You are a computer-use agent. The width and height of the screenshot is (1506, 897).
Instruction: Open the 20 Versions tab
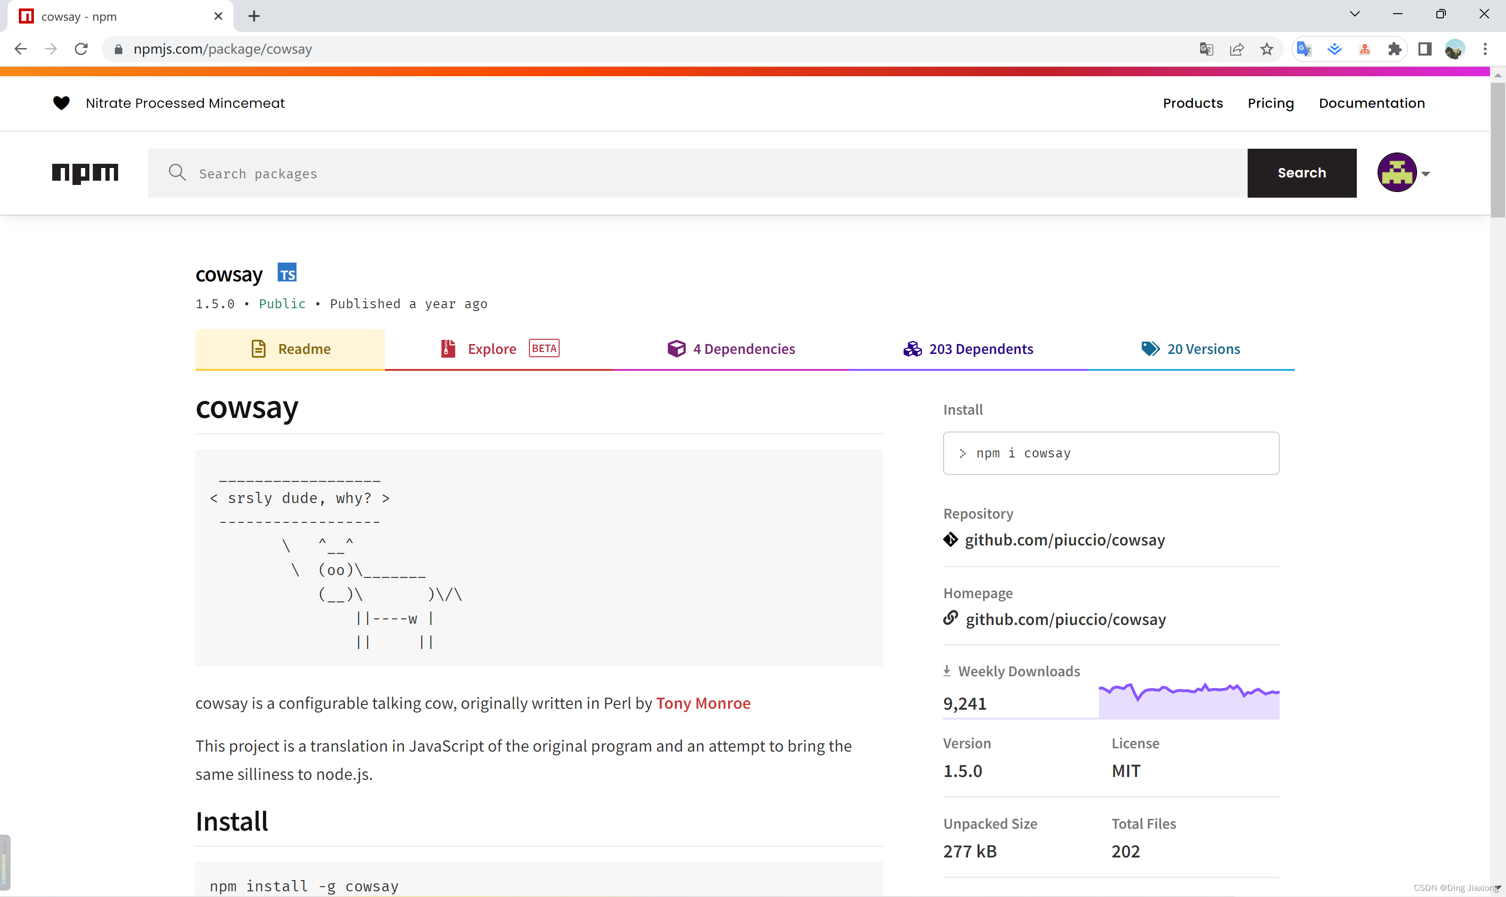point(1191,349)
